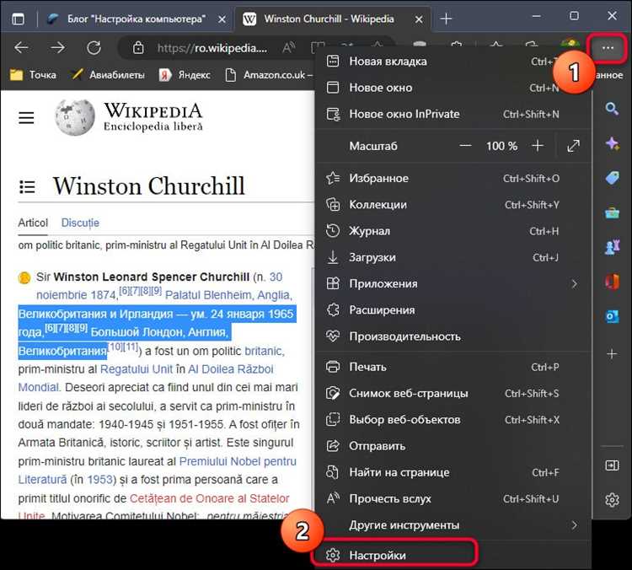Viewport: 632px width, 570px height.
Task: Click the browser forward arrow
Action: 58,48
